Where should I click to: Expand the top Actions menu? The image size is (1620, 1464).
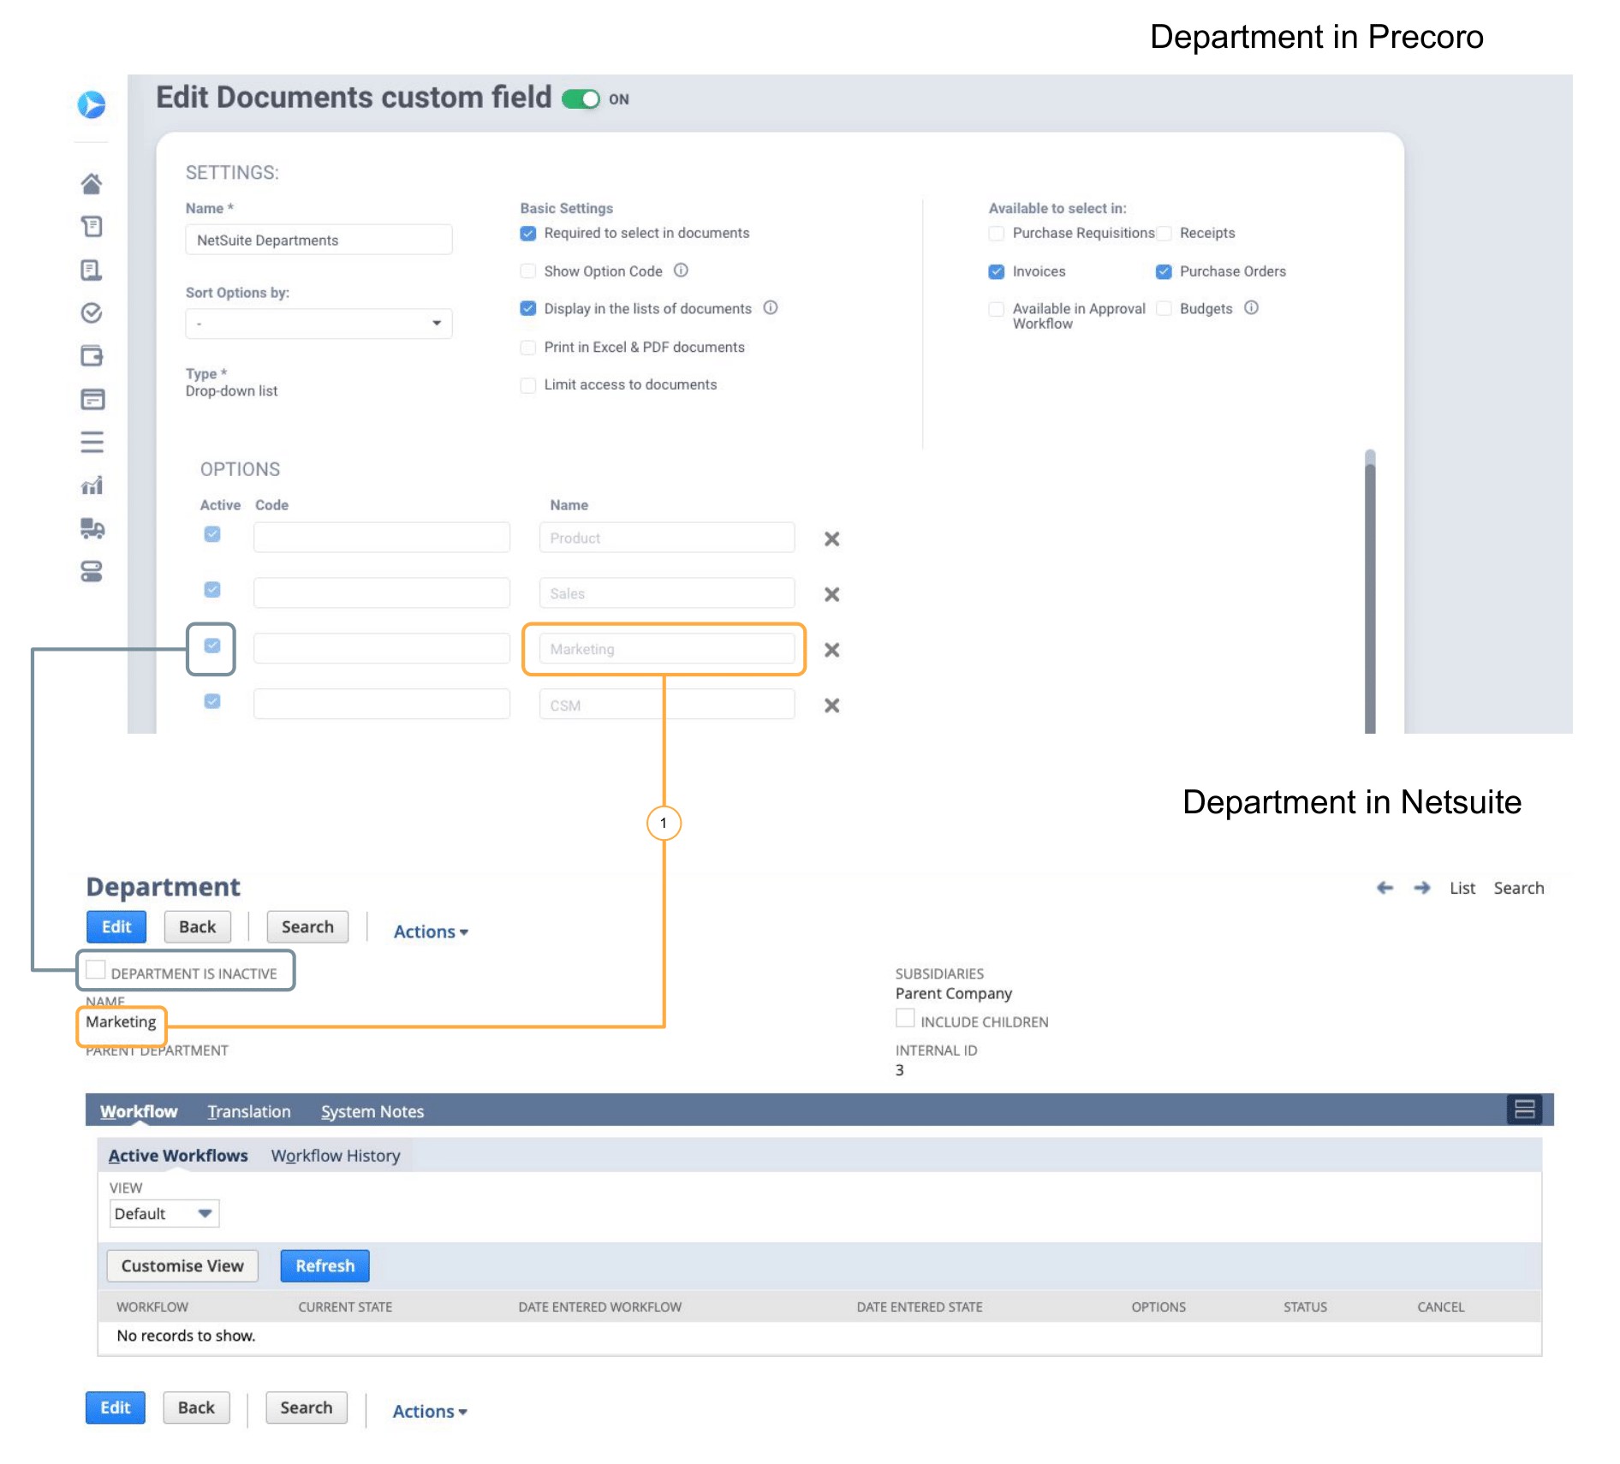(431, 931)
